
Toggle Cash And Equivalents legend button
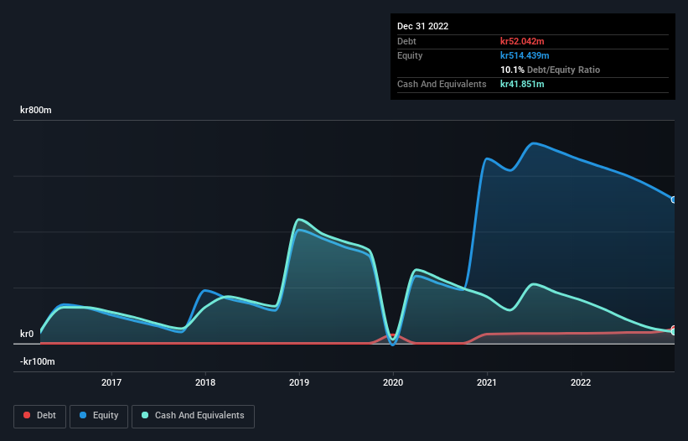click(193, 416)
